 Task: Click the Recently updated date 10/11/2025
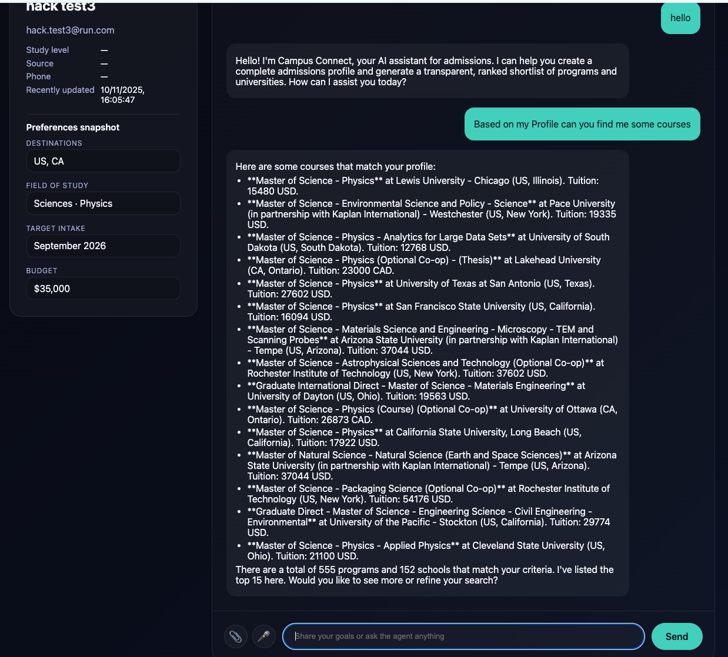tap(122, 95)
